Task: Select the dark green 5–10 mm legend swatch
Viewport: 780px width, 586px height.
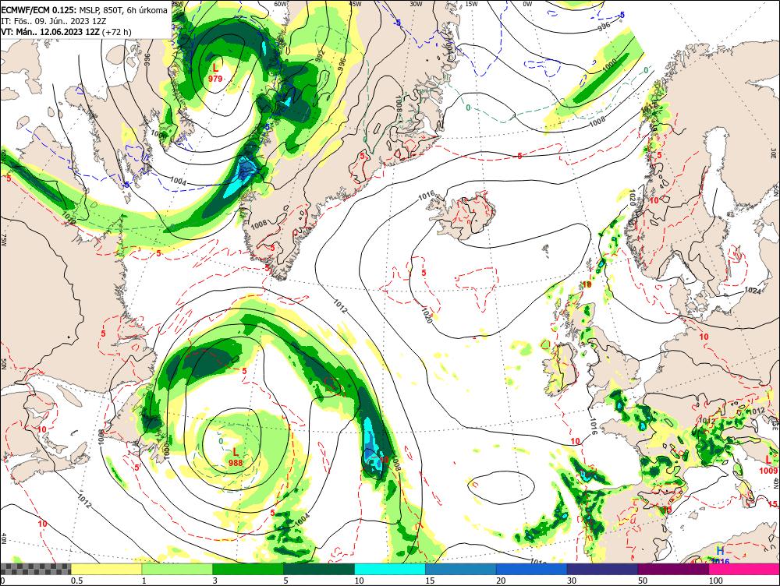Action: tap(319, 569)
